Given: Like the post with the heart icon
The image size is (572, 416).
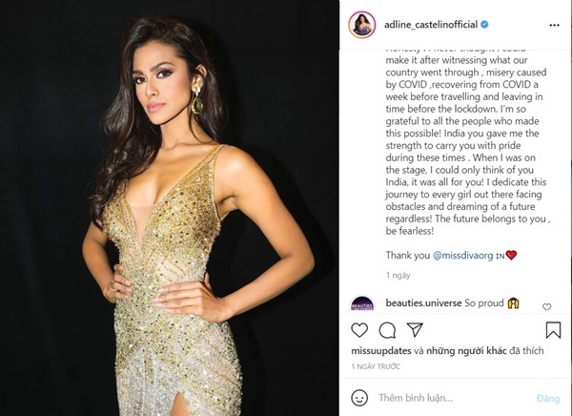Looking at the screenshot, I should tap(359, 330).
